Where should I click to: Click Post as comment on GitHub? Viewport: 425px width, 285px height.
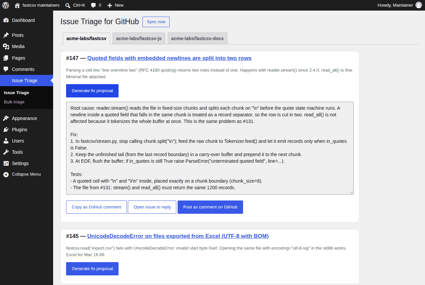pyautogui.click(x=210, y=207)
